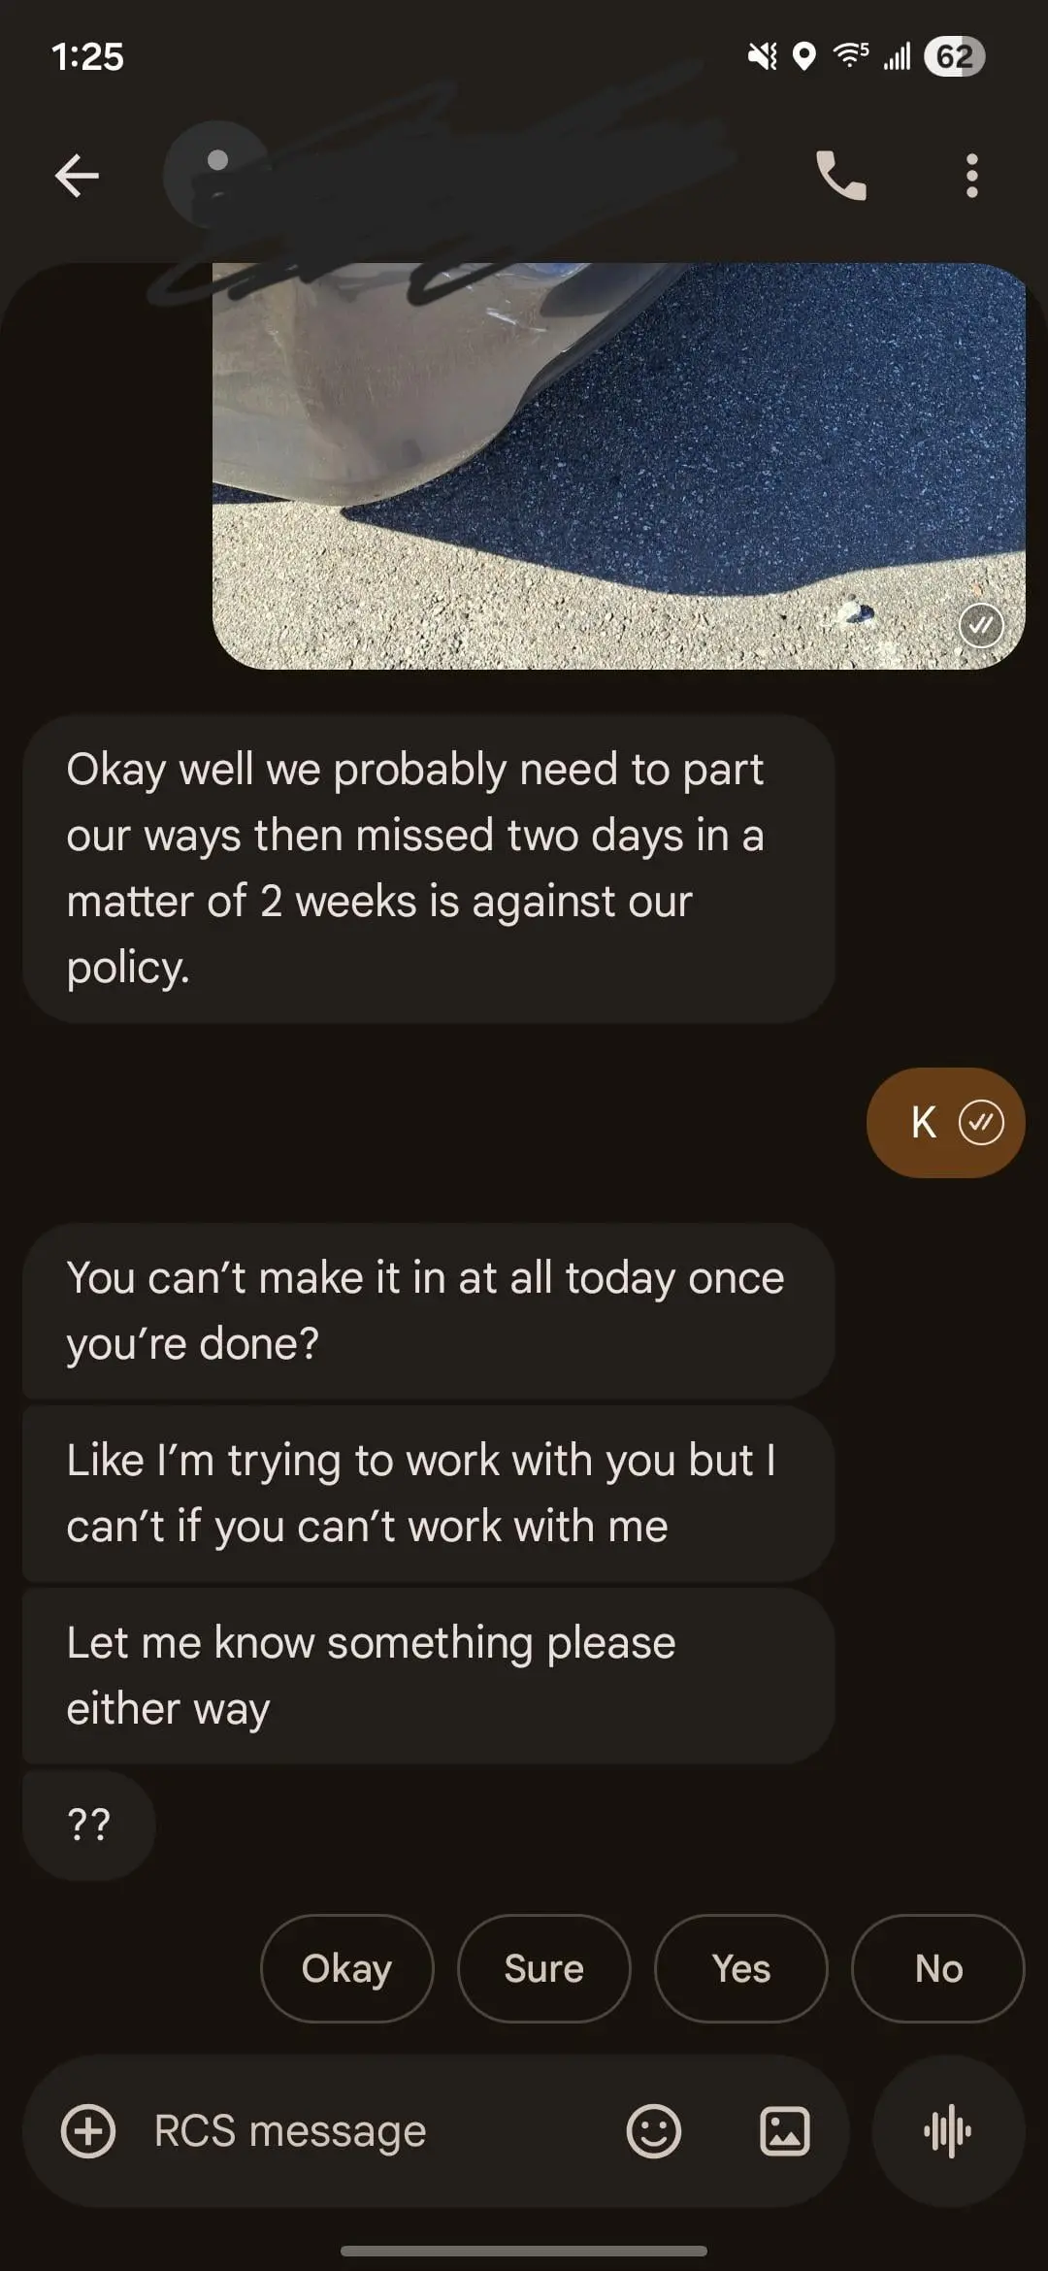Tap read receipt icon on photo
Image resolution: width=1048 pixels, height=2271 pixels.
pos(981,626)
